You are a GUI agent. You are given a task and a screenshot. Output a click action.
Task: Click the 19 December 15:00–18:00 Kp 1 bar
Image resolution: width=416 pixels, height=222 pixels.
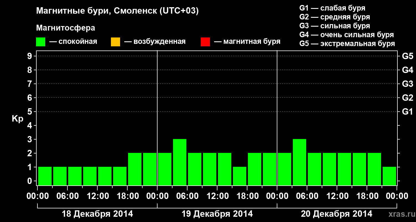(x=240, y=176)
